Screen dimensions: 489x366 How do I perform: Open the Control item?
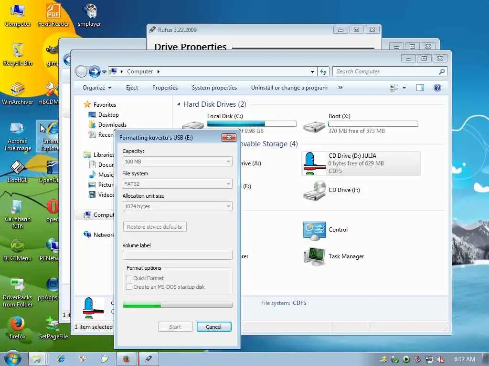[326, 230]
